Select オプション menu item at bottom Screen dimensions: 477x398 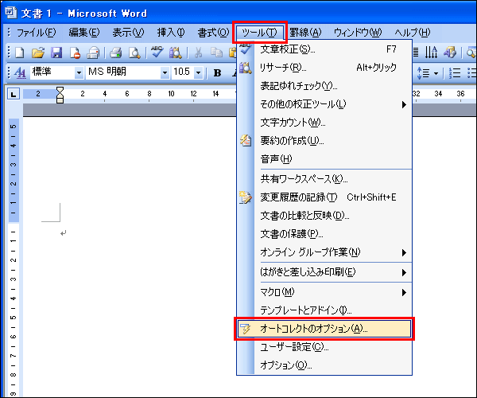324,365
